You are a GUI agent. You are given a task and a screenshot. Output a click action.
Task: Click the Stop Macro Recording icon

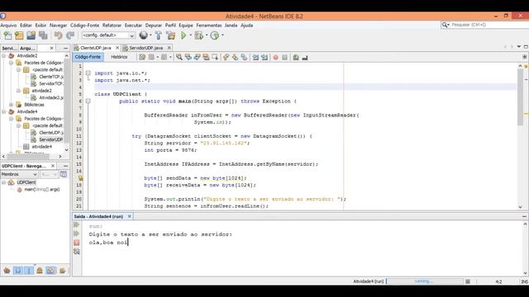pyautogui.click(x=284, y=57)
